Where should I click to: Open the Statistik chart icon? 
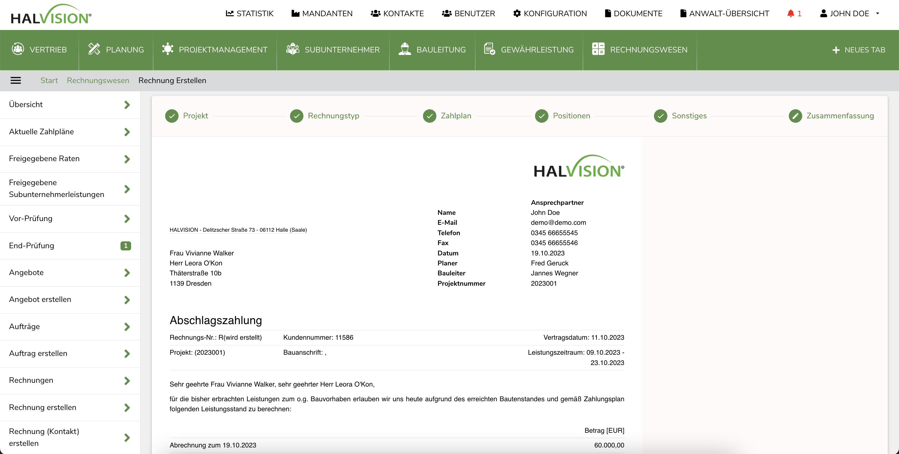point(230,14)
